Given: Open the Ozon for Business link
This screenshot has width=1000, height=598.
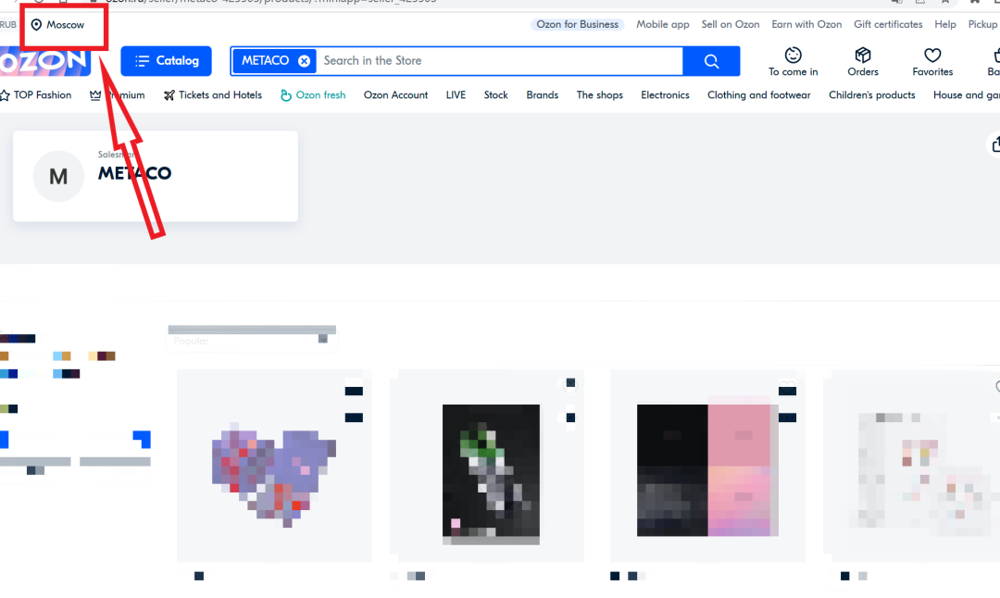Looking at the screenshot, I should click(577, 24).
